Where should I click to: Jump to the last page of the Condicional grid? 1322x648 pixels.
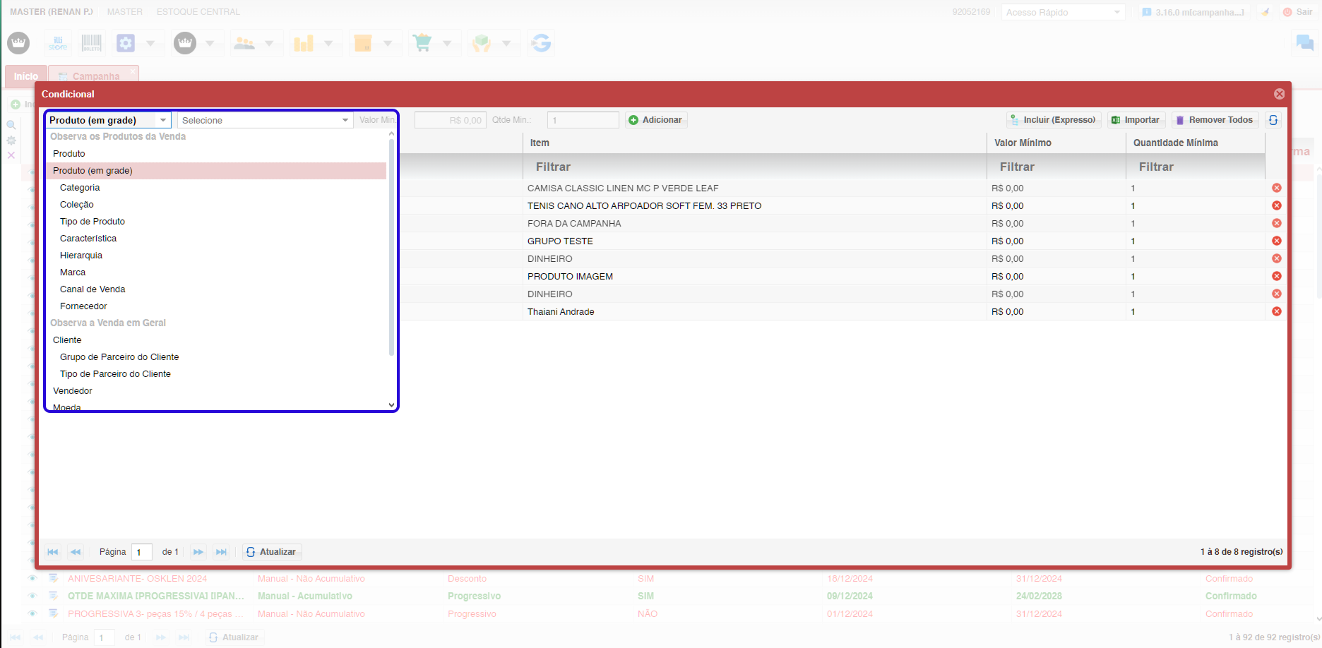coord(221,552)
